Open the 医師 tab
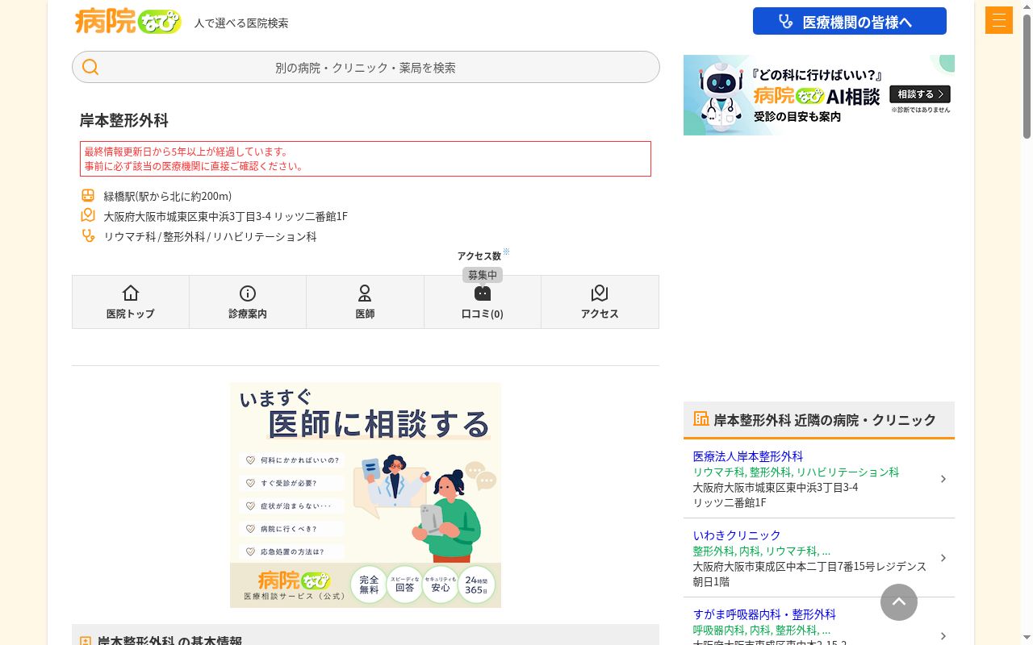The image size is (1033, 645). pos(365,302)
